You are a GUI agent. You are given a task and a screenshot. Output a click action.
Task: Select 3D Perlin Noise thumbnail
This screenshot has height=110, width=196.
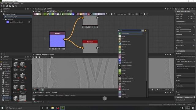[x=16, y=65]
